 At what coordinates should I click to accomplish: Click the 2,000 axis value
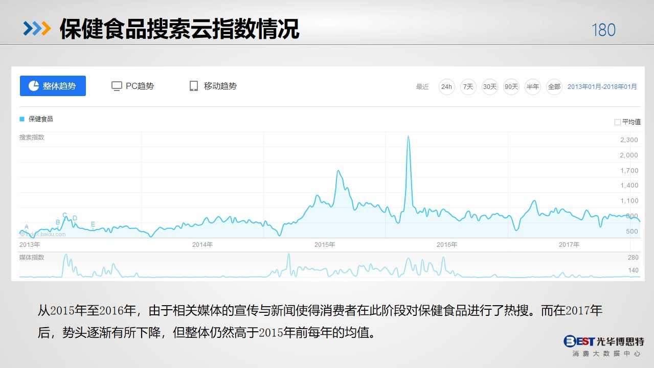[x=629, y=155]
